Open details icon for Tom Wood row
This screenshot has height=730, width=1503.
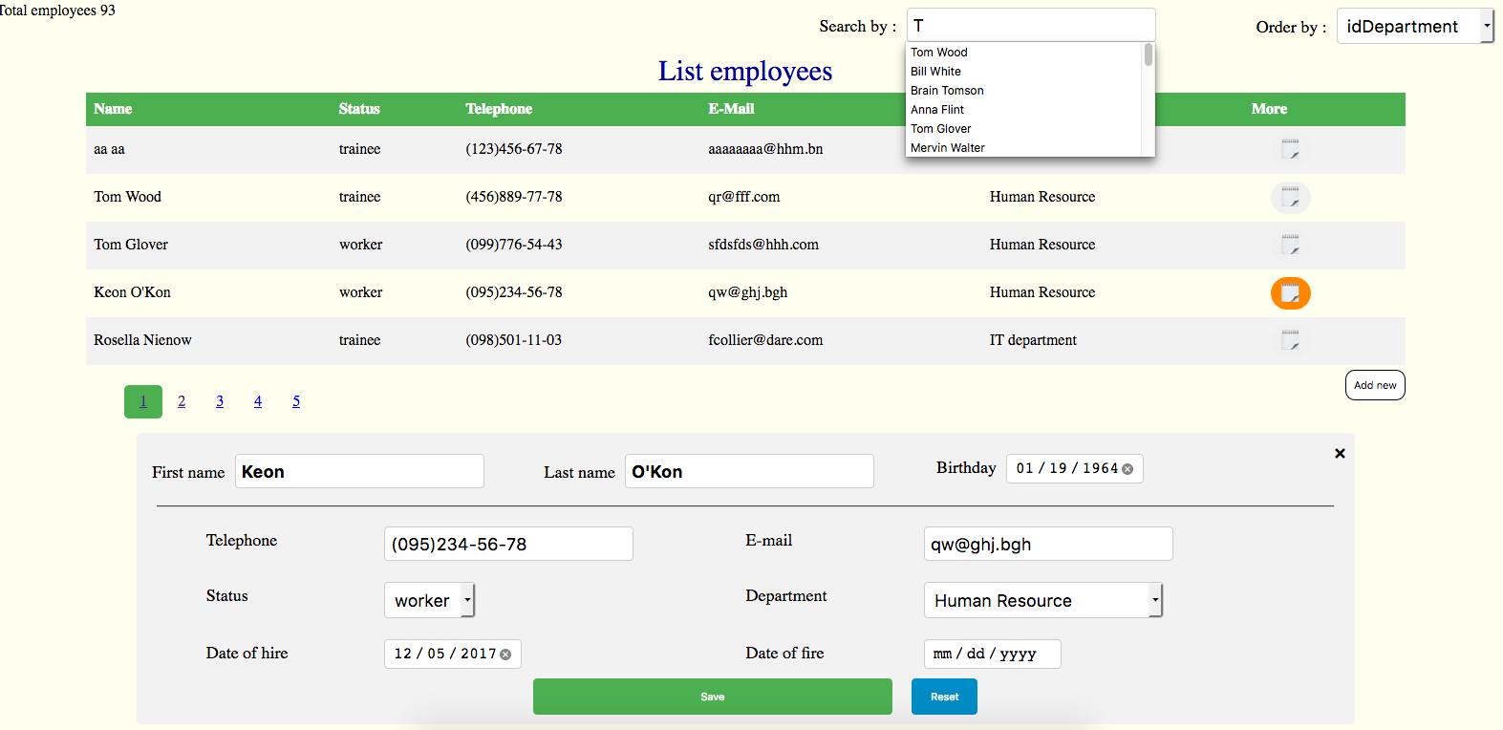pos(1290,198)
